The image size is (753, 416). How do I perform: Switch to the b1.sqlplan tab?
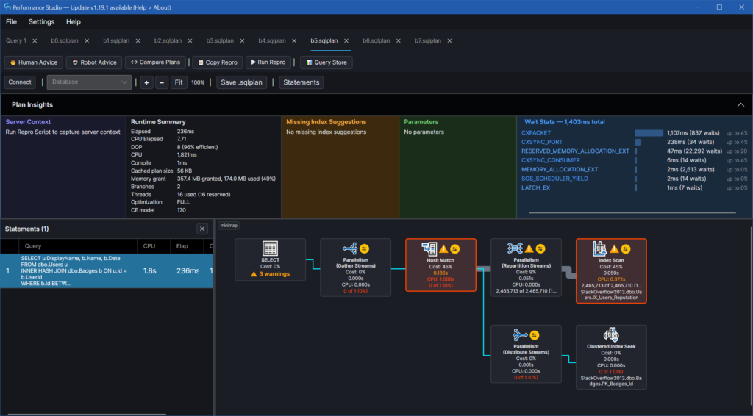(x=116, y=40)
